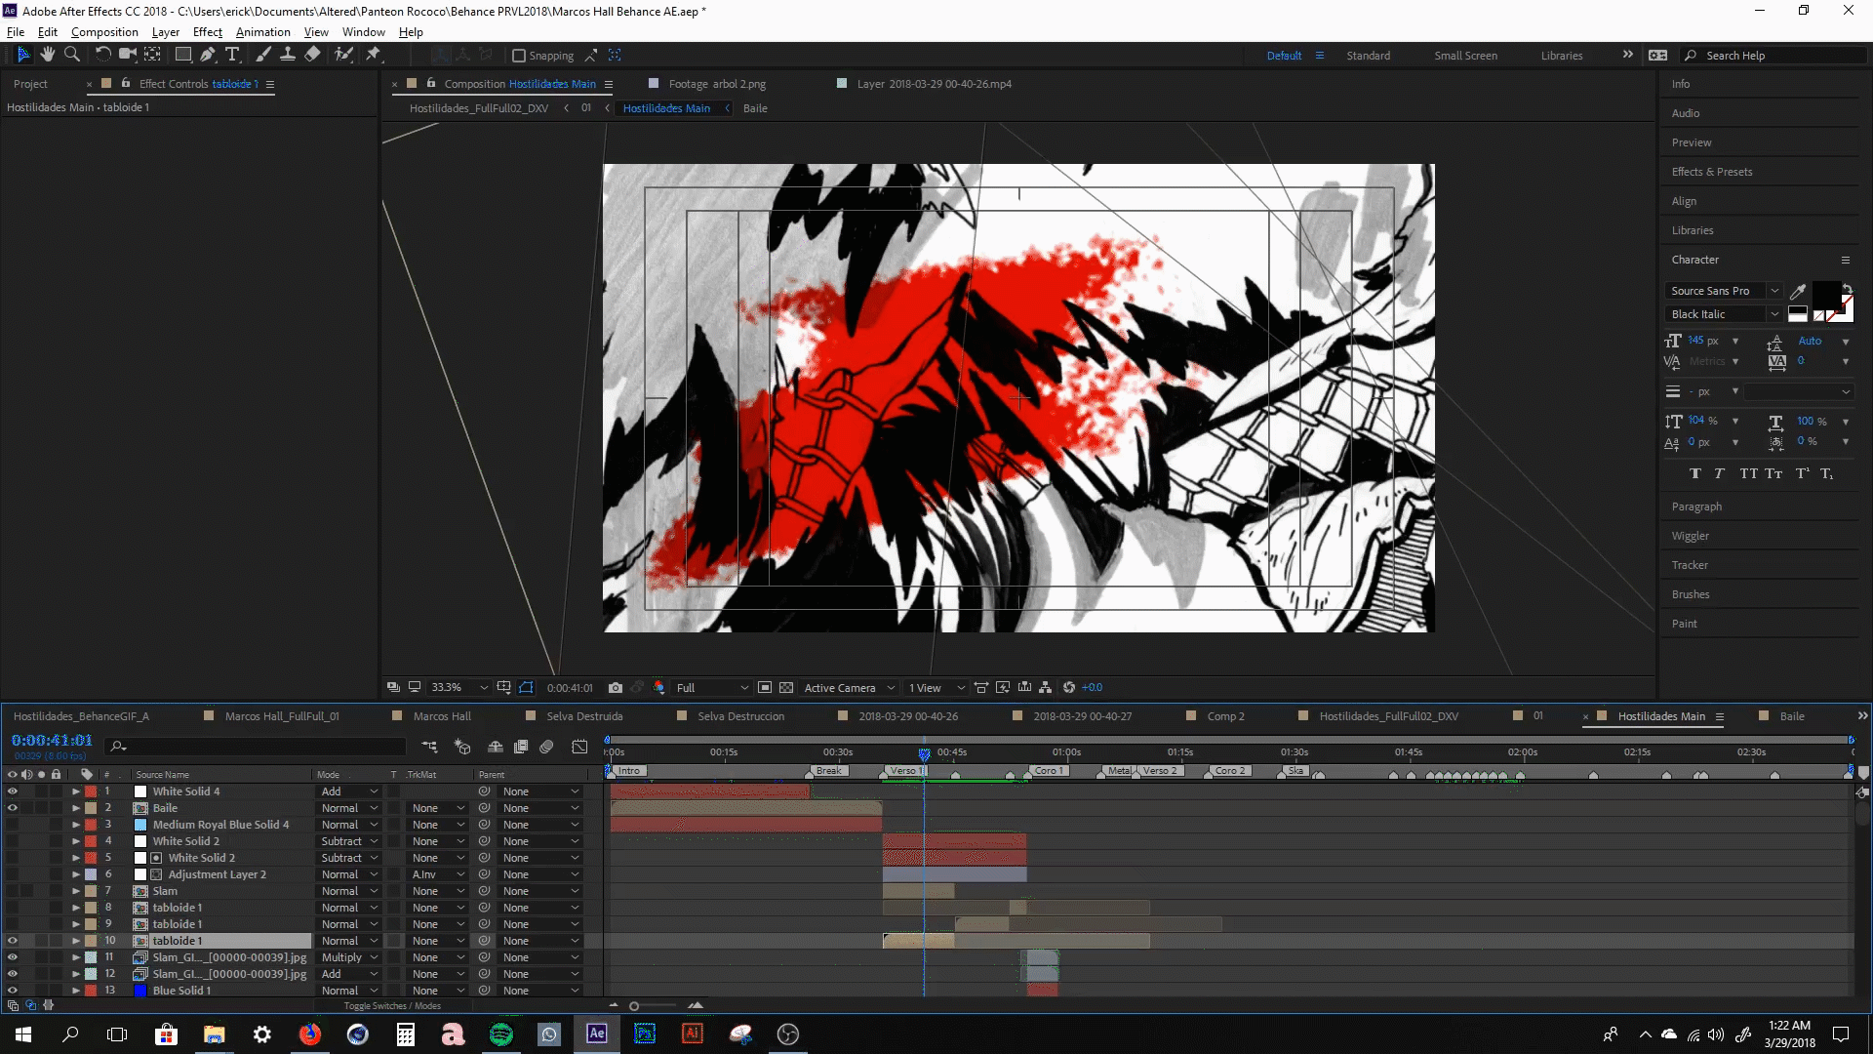Open the Composition menu
This screenshot has height=1054, width=1873.
[104, 32]
